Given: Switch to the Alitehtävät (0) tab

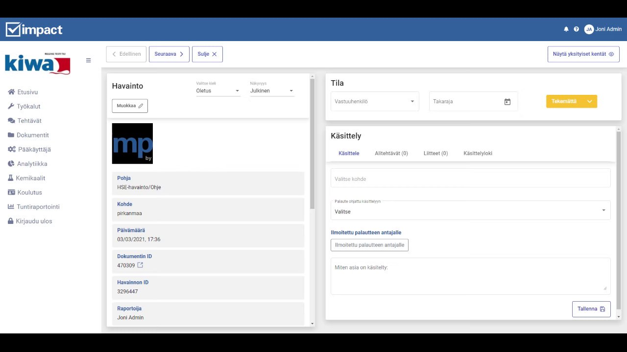Looking at the screenshot, I should pyautogui.click(x=391, y=153).
